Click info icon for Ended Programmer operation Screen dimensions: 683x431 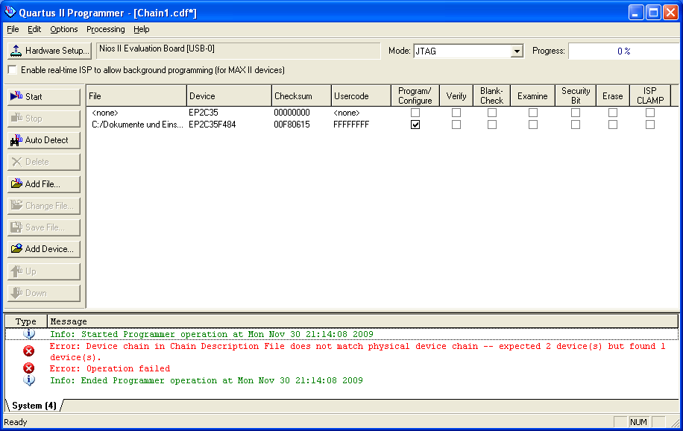pos(29,380)
